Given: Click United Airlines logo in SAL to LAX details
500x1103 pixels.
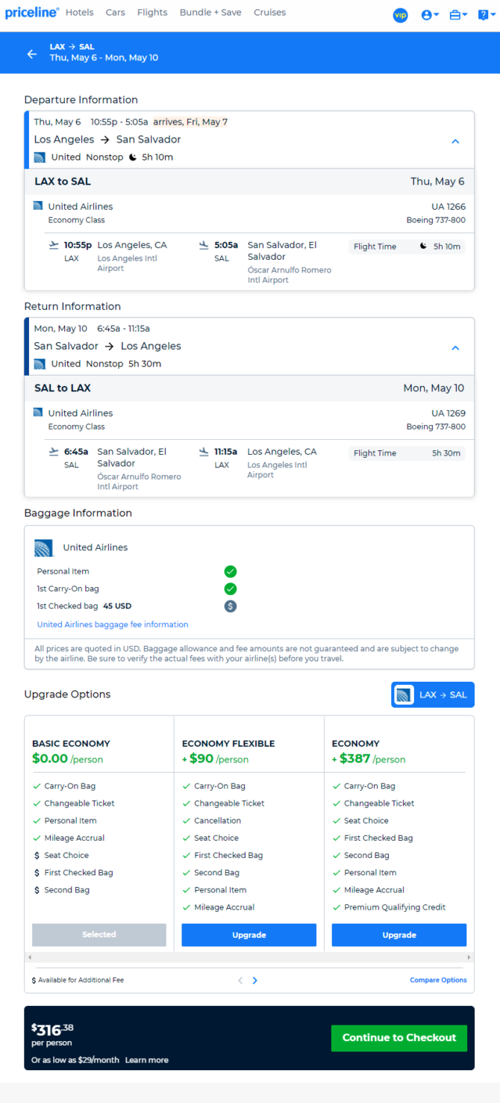Looking at the screenshot, I should point(38,412).
